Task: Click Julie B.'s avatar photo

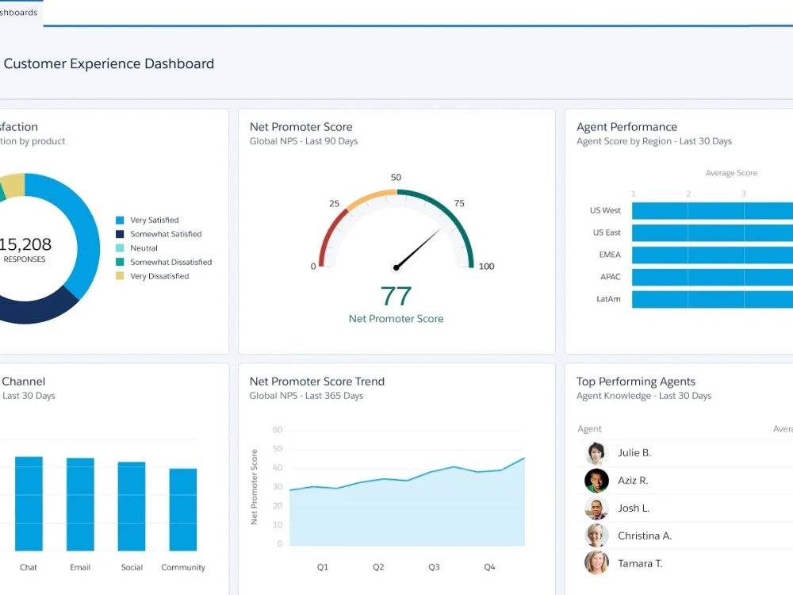Action: pyautogui.click(x=596, y=452)
